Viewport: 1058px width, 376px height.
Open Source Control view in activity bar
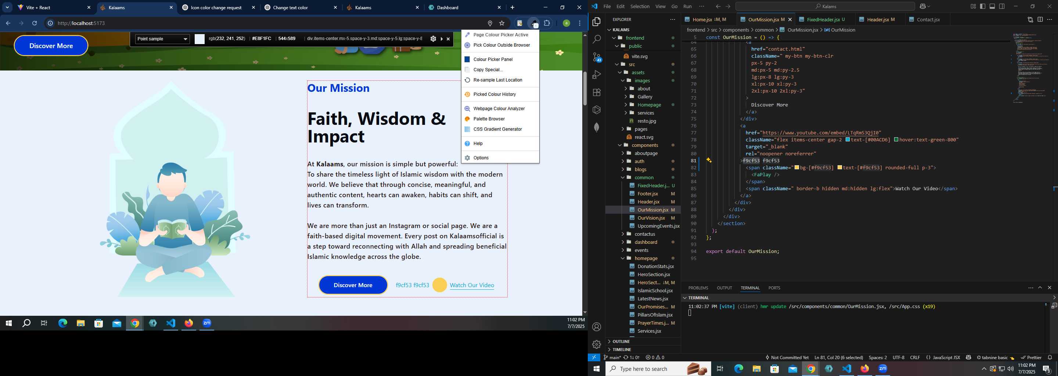coord(597,57)
